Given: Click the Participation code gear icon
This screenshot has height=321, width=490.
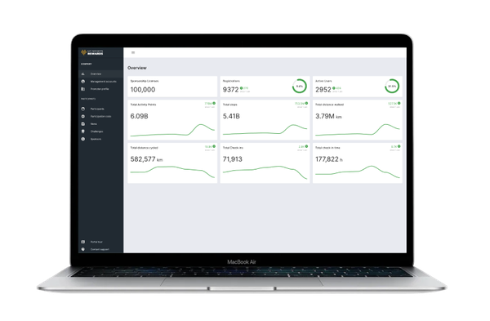Looking at the screenshot, I should (82, 116).
